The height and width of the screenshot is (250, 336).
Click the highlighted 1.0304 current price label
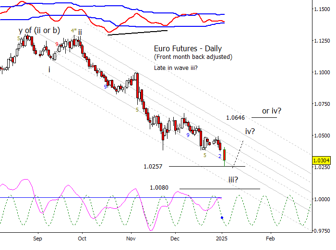click(x=321, y=160)
